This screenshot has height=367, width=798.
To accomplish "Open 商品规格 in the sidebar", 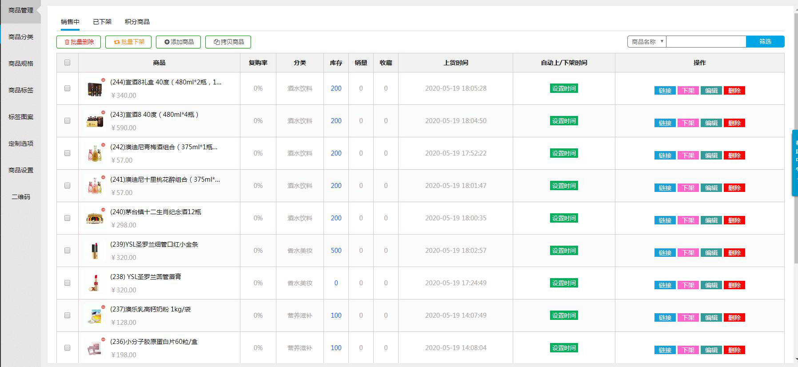I will pos(21,64).
